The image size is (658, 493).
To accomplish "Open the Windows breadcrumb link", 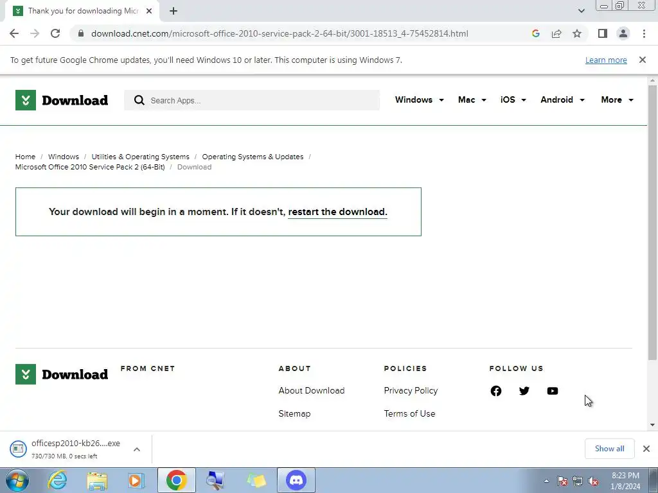I will (64, 157).
